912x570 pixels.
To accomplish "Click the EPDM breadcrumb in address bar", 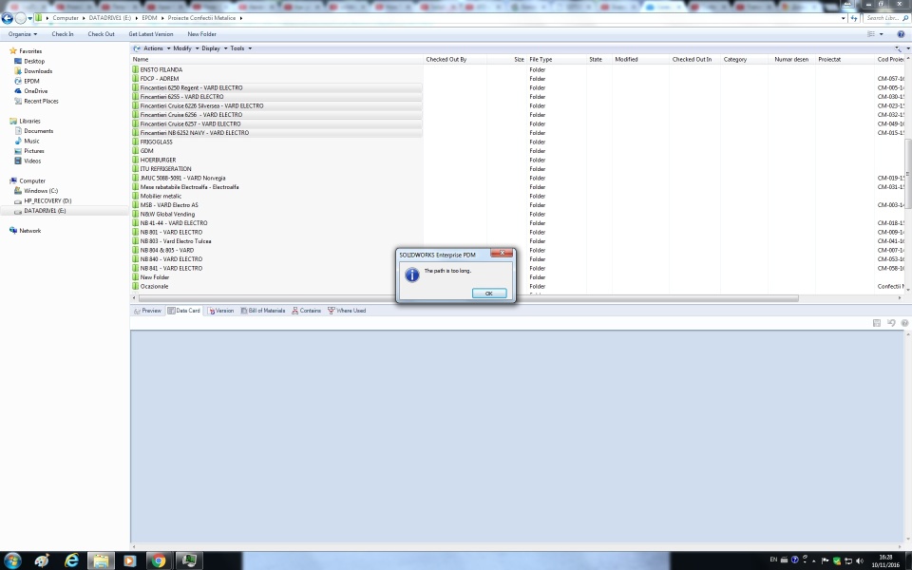I will tap(149, 18).
